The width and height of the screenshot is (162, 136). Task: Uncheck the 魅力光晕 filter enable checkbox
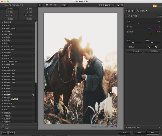pos(129,16)
